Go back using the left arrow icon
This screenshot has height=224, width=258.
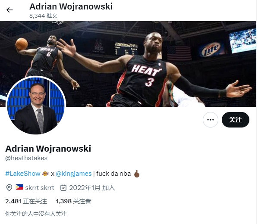click(x=9, y=10)
